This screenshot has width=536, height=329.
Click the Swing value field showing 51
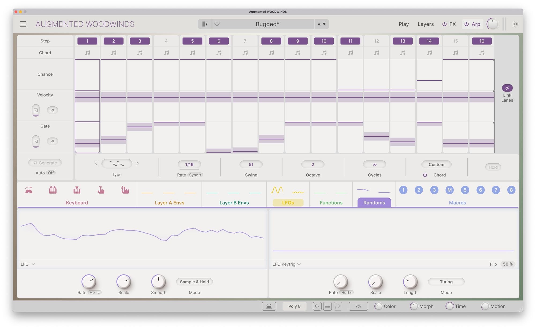point(251,164)
